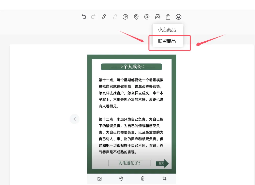Insert a hyperlink with the chain icon
The width and height of the screenshot is (255, 185).
[104, 17]
